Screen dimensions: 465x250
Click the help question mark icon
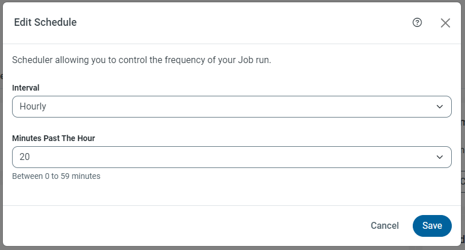click(x=417, y=22)
